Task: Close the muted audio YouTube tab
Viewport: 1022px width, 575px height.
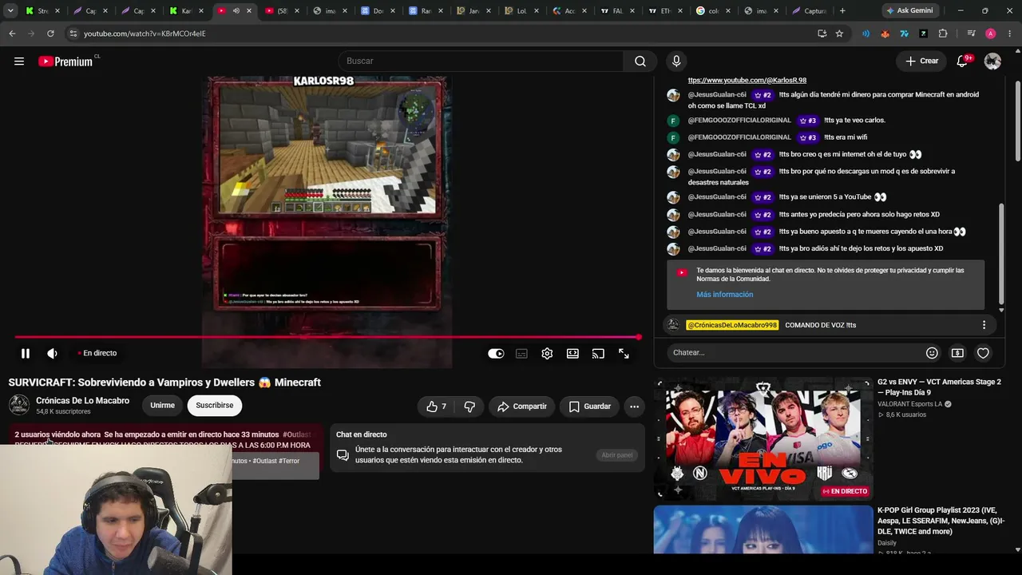Action: point(249,10)
